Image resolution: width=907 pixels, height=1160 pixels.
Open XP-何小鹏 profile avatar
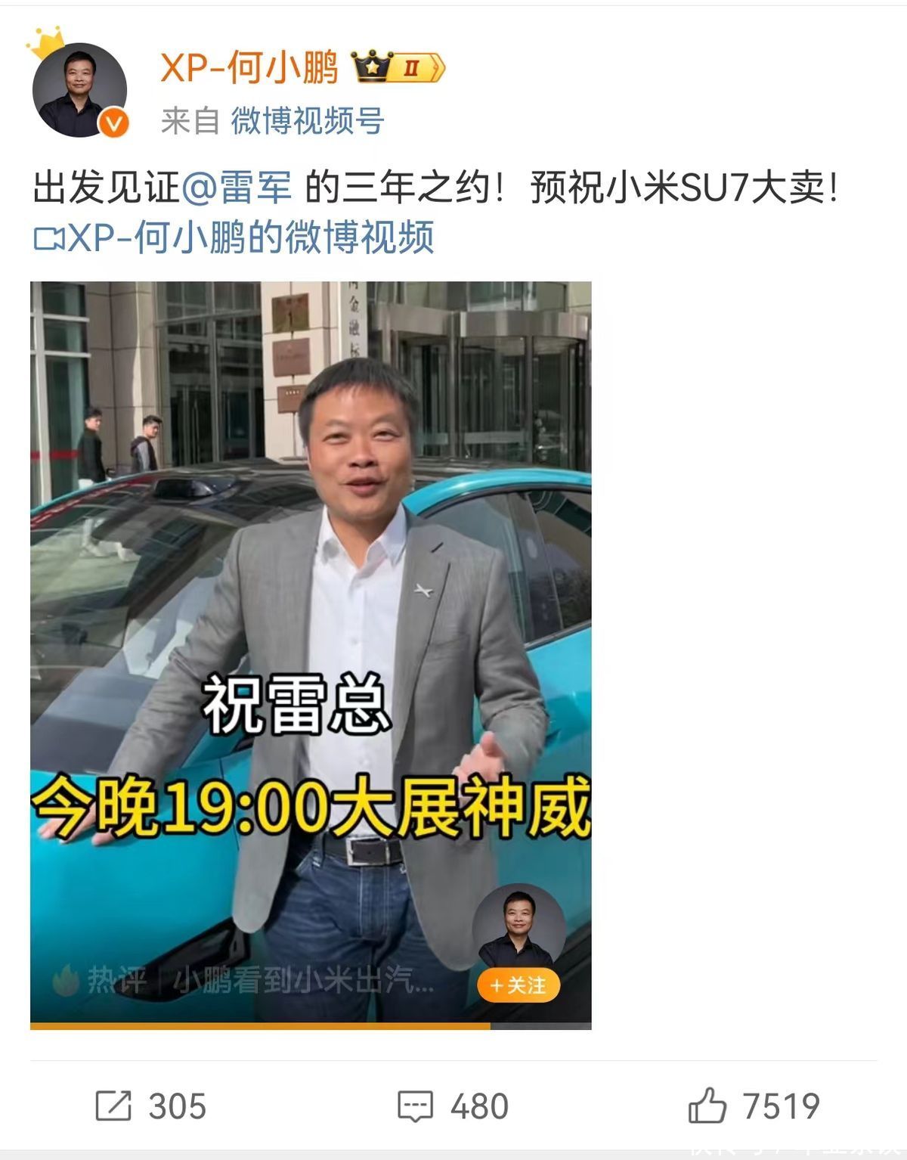[x=79, y=88]
